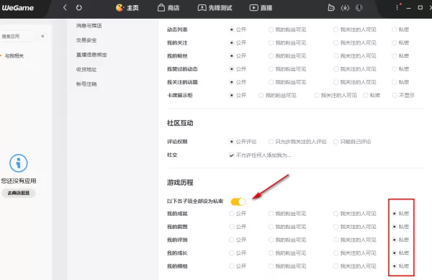Click the WeGame logo
Screen dimensions: 432x280
click(x=17, y=8)
